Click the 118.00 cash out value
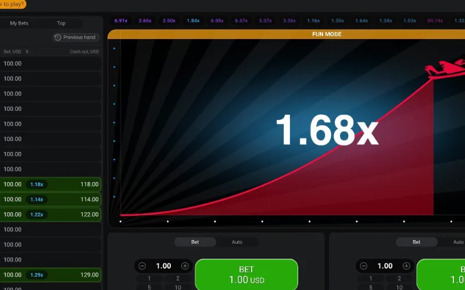This screenshot has height=290, width=465. (90, 184)
